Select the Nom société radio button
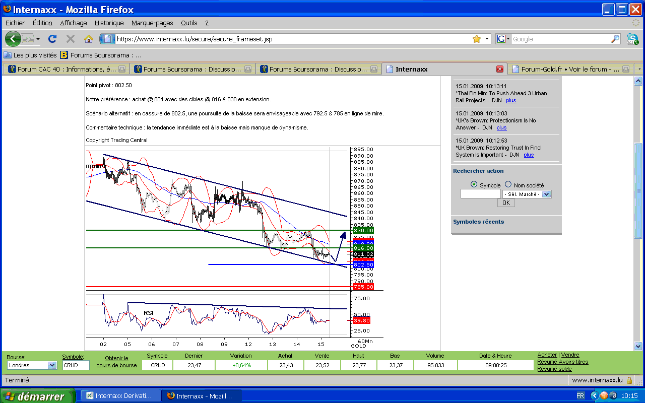The width and height of the screenshot is (645, 403). [x=508, y=185]
